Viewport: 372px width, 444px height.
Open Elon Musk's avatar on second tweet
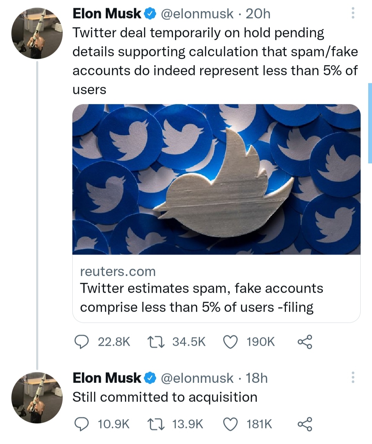(x=37, y=397)
